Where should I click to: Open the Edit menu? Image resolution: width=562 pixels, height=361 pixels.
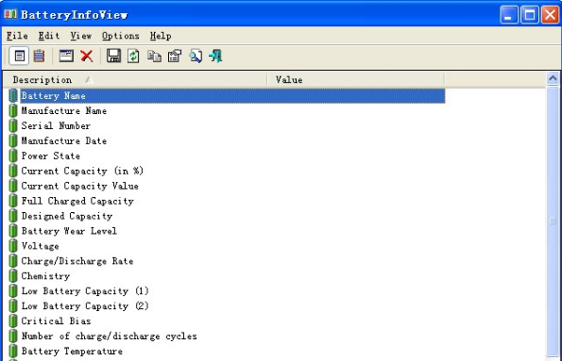point(49,36)
